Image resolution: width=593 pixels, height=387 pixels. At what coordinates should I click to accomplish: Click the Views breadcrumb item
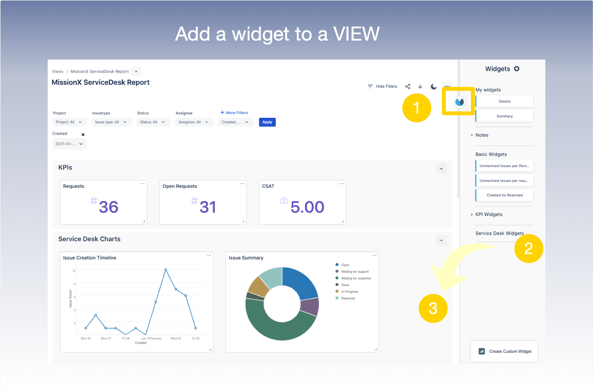pyautogui.click(x=57, y=71)
